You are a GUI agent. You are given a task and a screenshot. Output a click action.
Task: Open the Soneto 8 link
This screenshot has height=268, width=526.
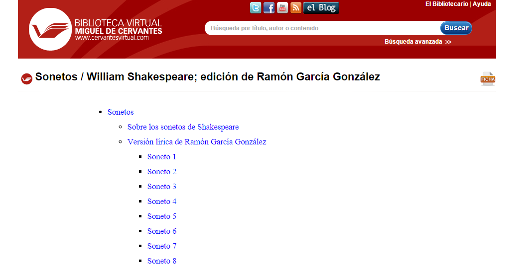(162, 261)
